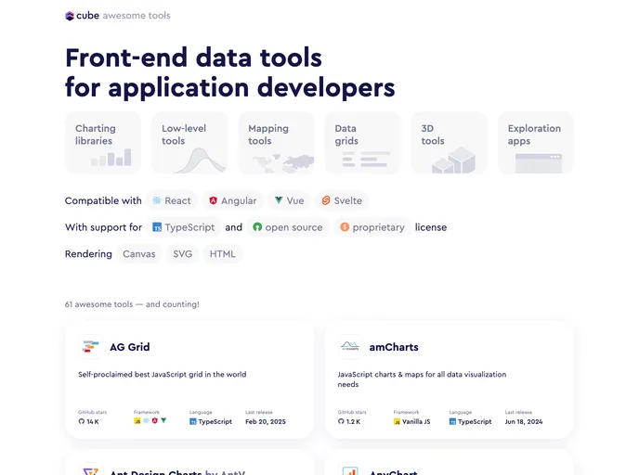Toggle the Canvas rendering filter
This screenshot has width=639, height=475.
[139, 254]
